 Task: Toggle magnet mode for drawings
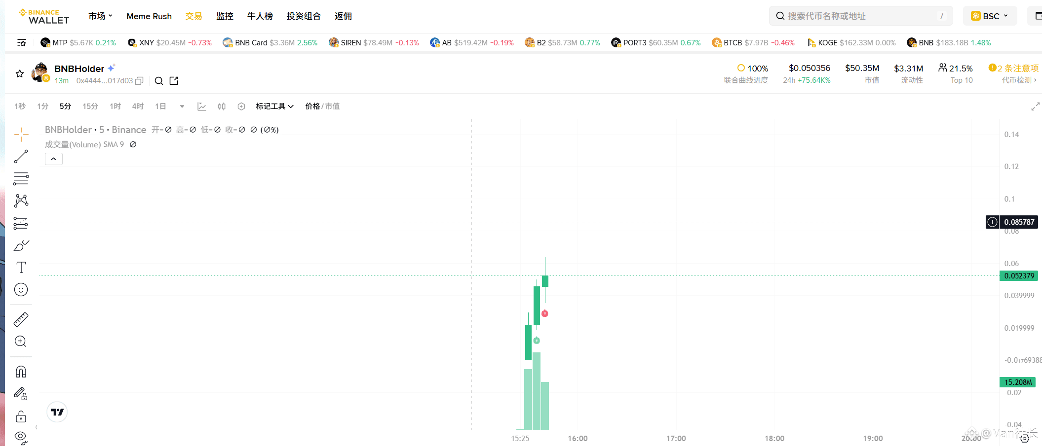(x=21, y=372)
